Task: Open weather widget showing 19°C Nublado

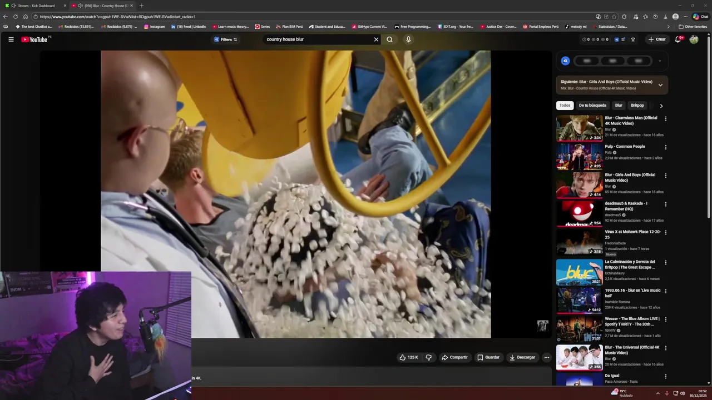Action: [622, 393]
